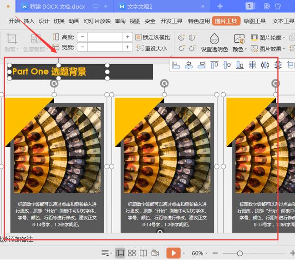Expand the slideshow play options arrow
This screenshot has height=260, width=295.
click(x=184, y=253)
